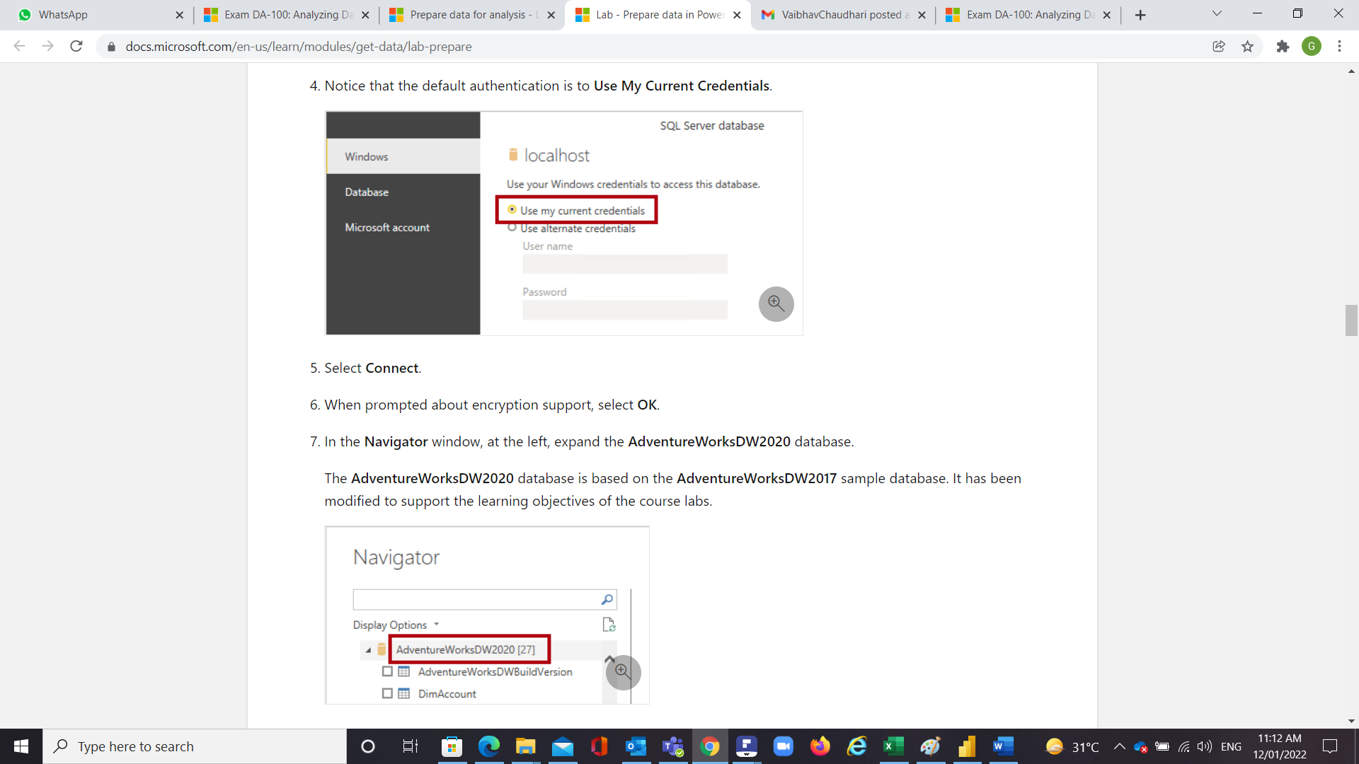Screen dimensions: 1359x764
Task: Open Chrome three-dot menu
Action: 1339,47
